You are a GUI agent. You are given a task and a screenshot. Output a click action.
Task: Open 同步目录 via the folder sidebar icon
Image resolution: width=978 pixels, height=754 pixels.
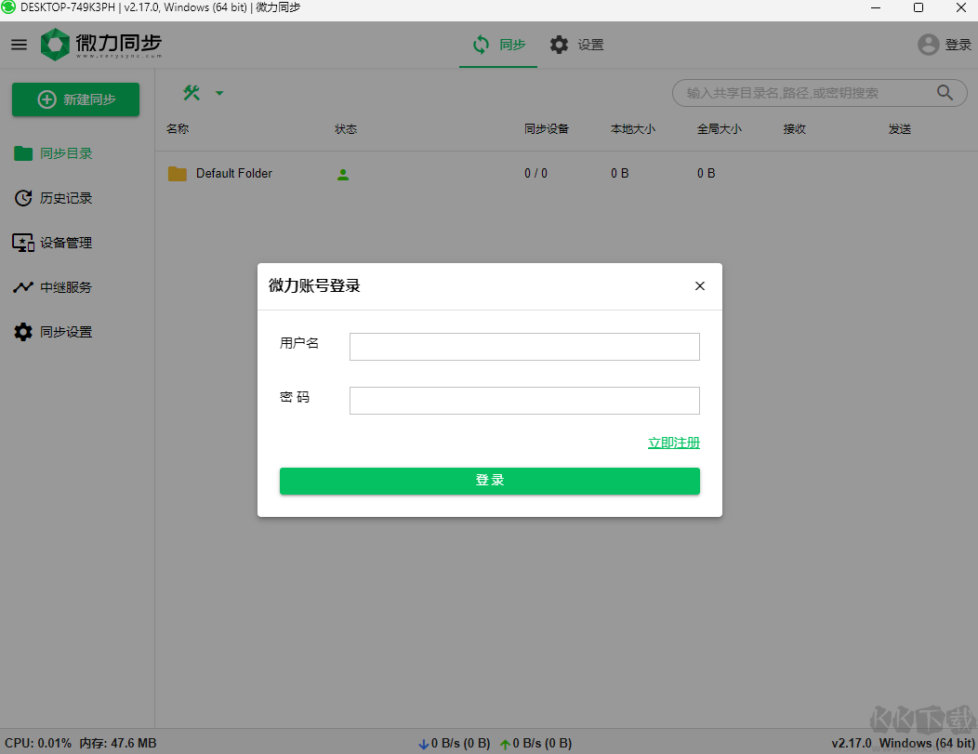[x=23, y=153]
